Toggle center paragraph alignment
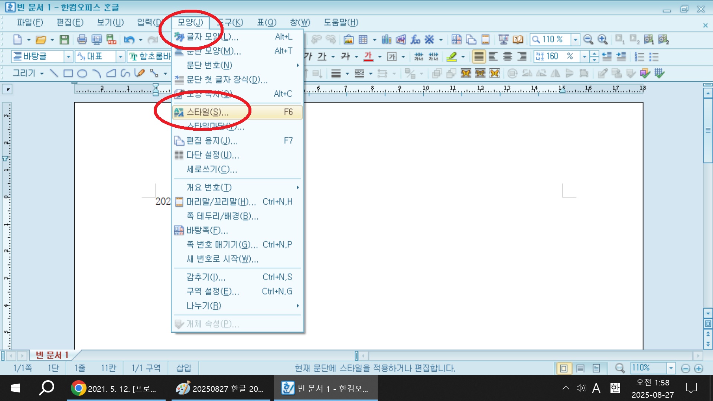Image resolution: width=713 pixels, height=401 pixels. (x=507, y=56)
